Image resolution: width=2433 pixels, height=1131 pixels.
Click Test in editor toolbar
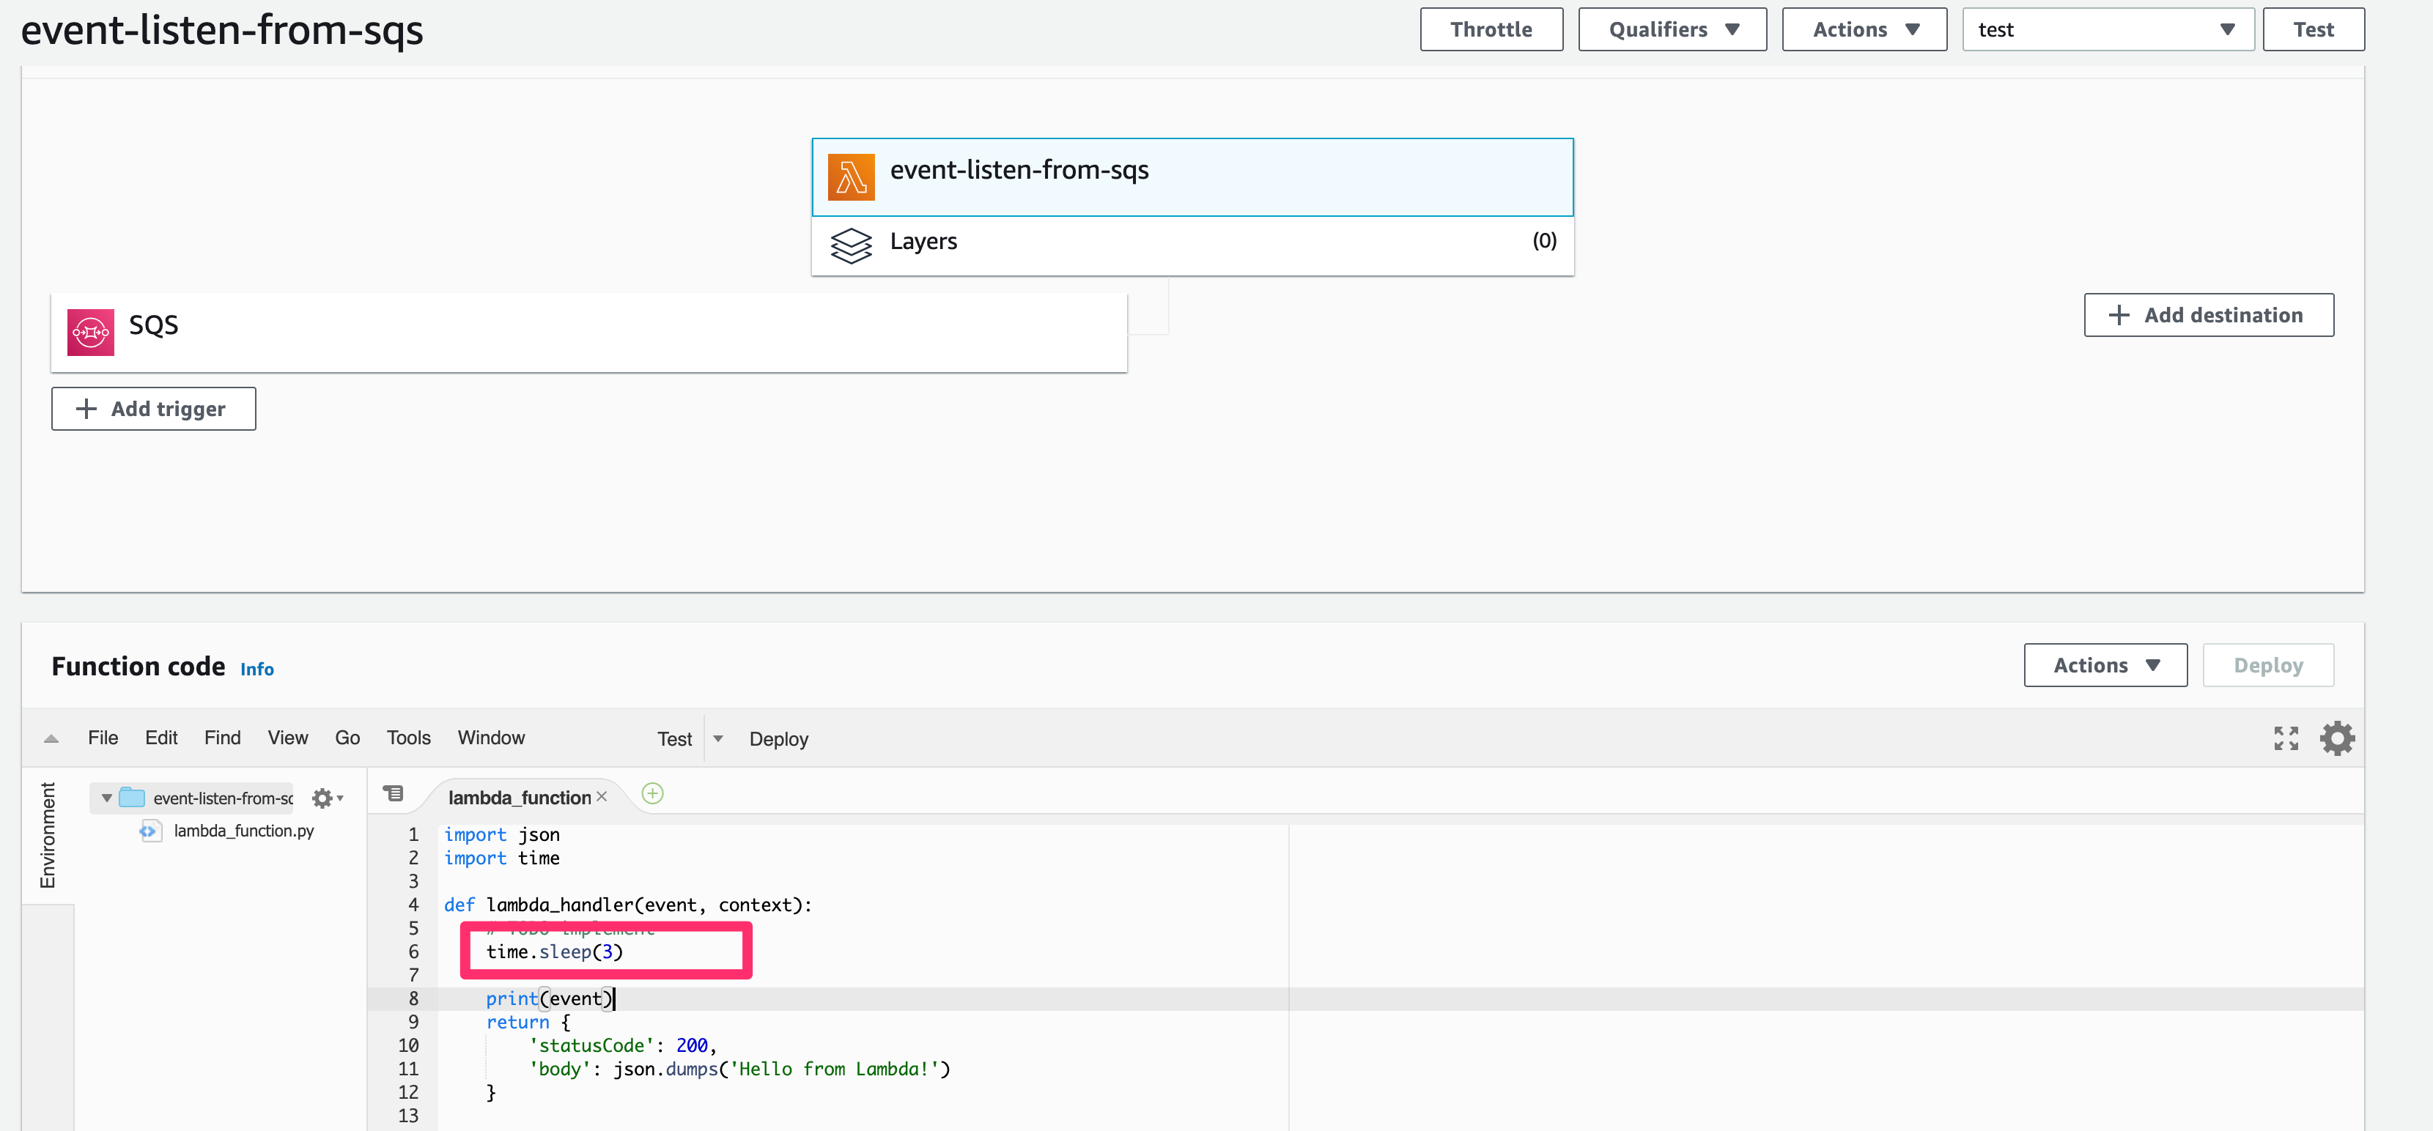coord(674,739)
